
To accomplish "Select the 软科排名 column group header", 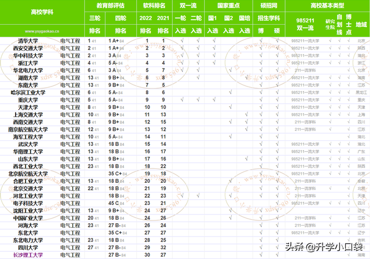I will (154, 6).
